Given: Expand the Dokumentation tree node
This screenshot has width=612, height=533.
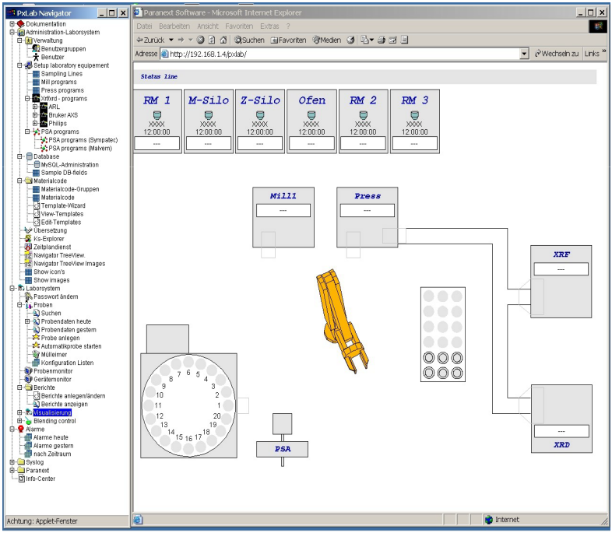Looking at the screenshot, I should coord(12,24).
